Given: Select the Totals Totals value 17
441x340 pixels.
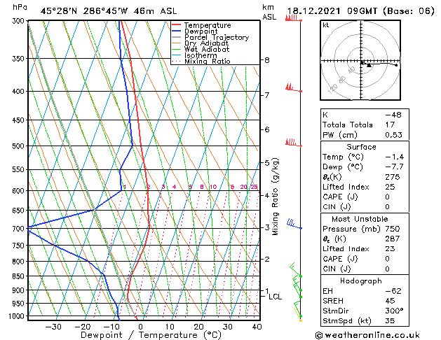Looking at the screenshot, I should 390,125.
